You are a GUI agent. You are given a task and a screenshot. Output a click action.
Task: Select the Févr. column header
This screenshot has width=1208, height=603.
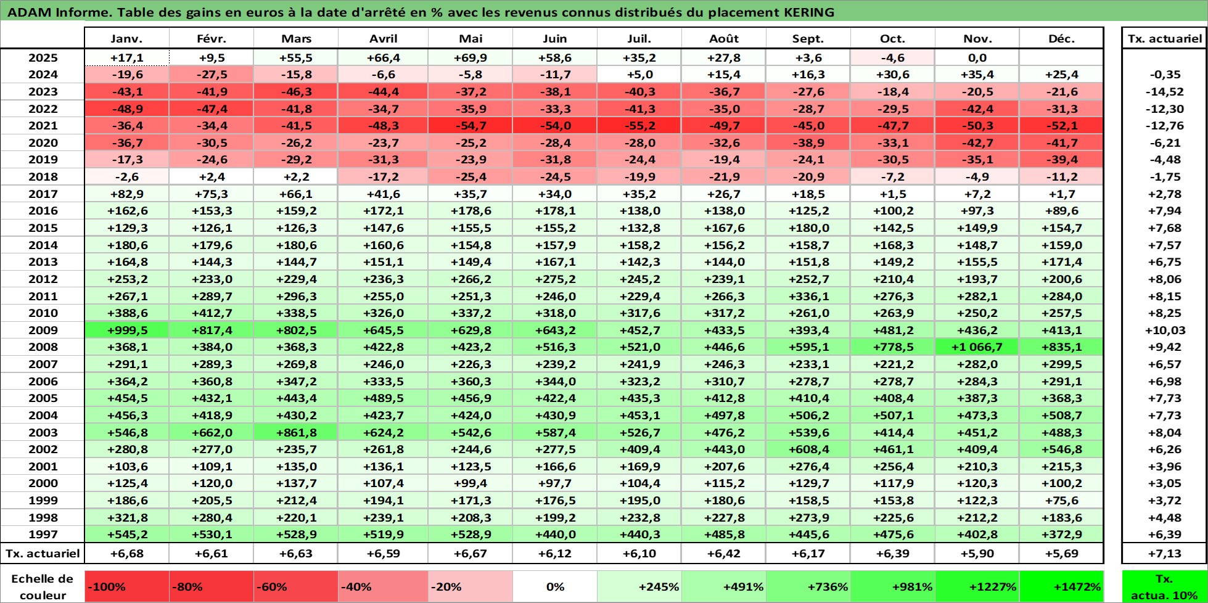click(211, 38)
